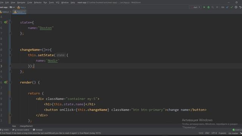Collapse the changeName arrow function fold marker
The width and height of the screenshot is (242, 136).
pos(11,50)
